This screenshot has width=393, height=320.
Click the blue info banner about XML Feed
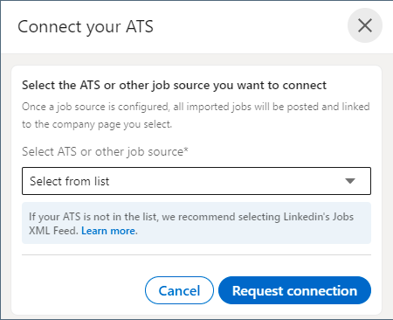(196, 223)
